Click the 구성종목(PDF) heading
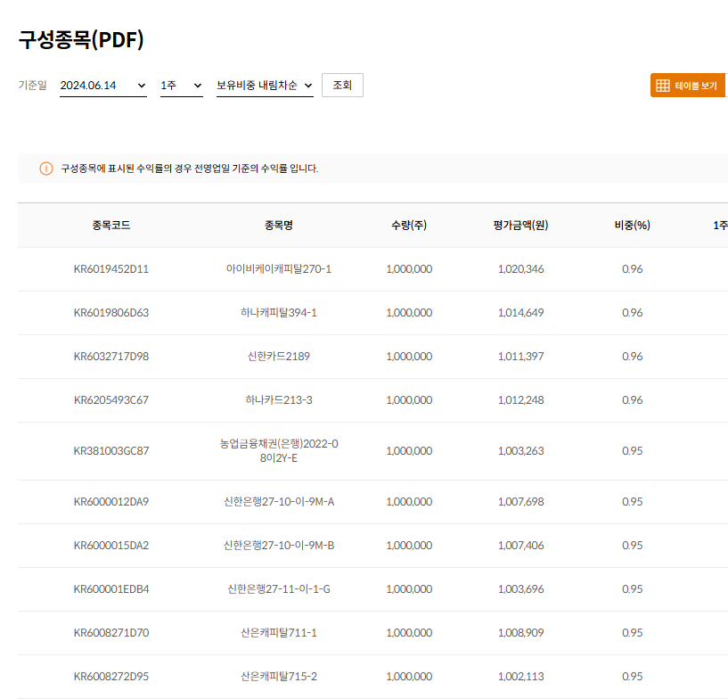Screen dimensions: 728x699 pyautogui.click(x=81, y=39)
